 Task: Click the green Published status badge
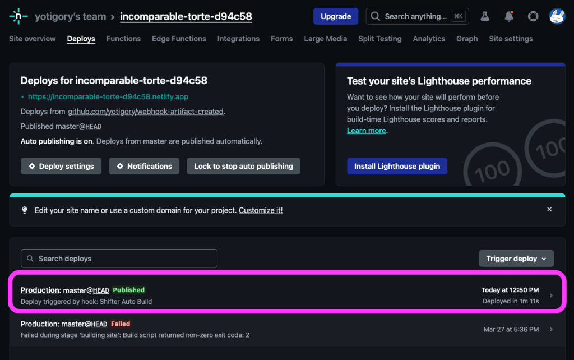coord(128,290)
